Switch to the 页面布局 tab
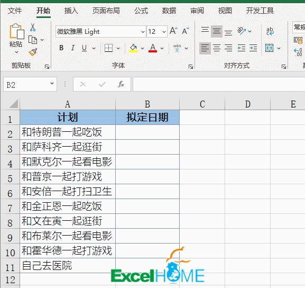Image resolution: width=305 pixels, height=288 pixels. pyautogui.click(x=106, y=11)
